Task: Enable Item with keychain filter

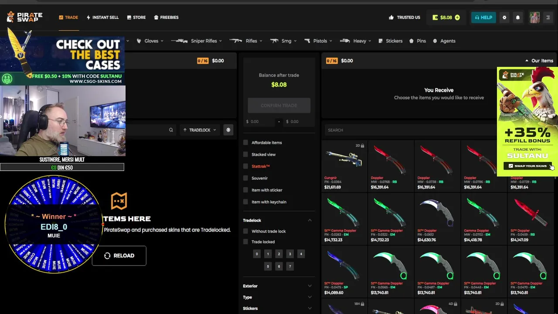Action: click(245, 202)
